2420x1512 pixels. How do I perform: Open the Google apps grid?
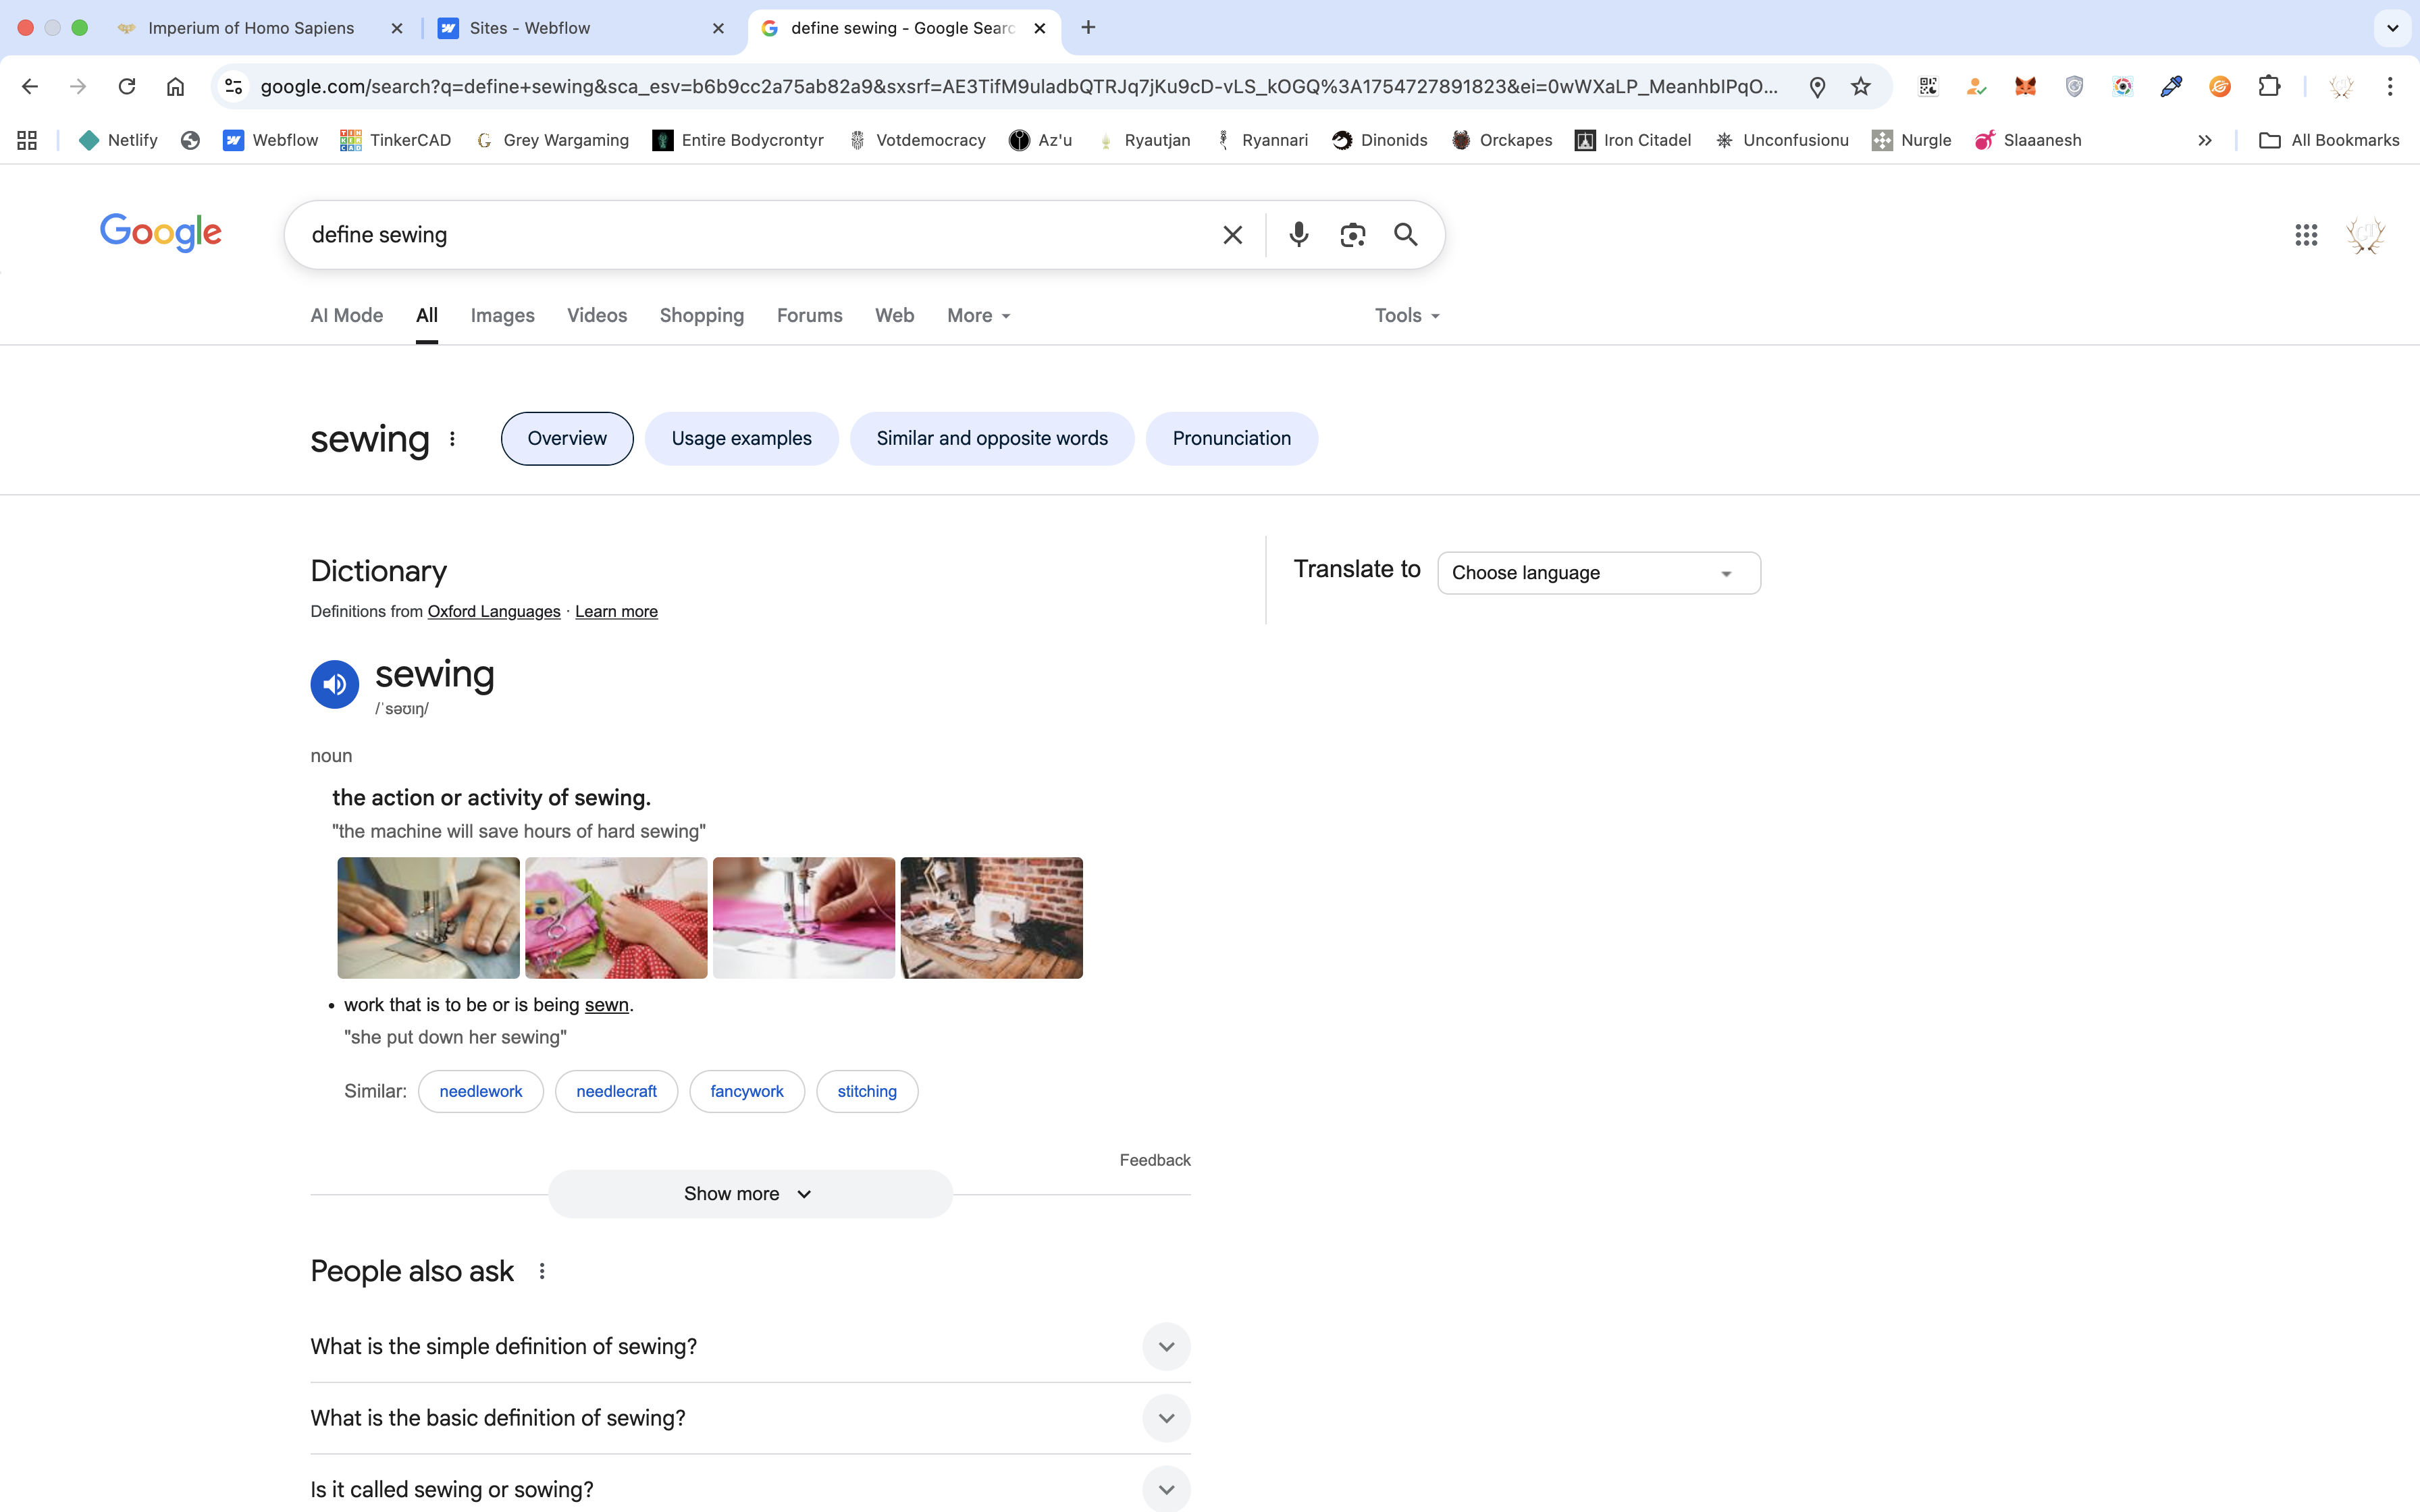pos(2306,235)
